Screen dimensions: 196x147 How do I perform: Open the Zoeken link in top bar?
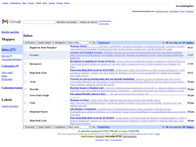click(5, 3)
